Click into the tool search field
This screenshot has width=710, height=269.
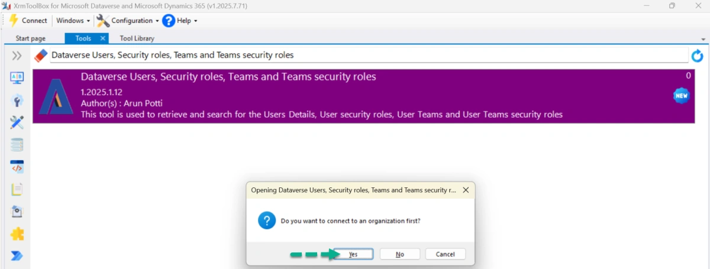(x=369, y=56)
